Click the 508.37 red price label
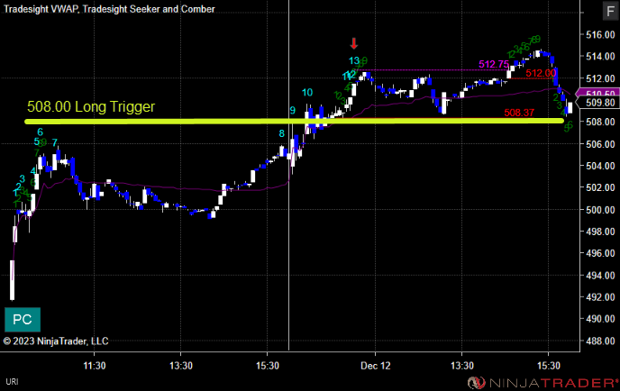The width and height of the screenshot is (620, 391). click(x=519, y=113)
